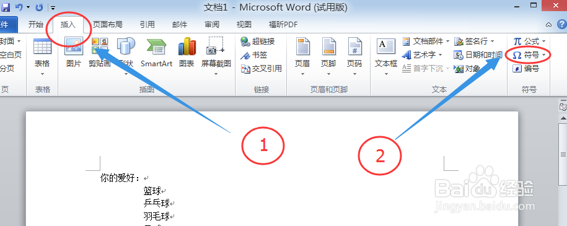The width and height of the screenshot is (567, 226).
Task: Open the 文档部件 quick parts menu
Action: click(426, 41)
